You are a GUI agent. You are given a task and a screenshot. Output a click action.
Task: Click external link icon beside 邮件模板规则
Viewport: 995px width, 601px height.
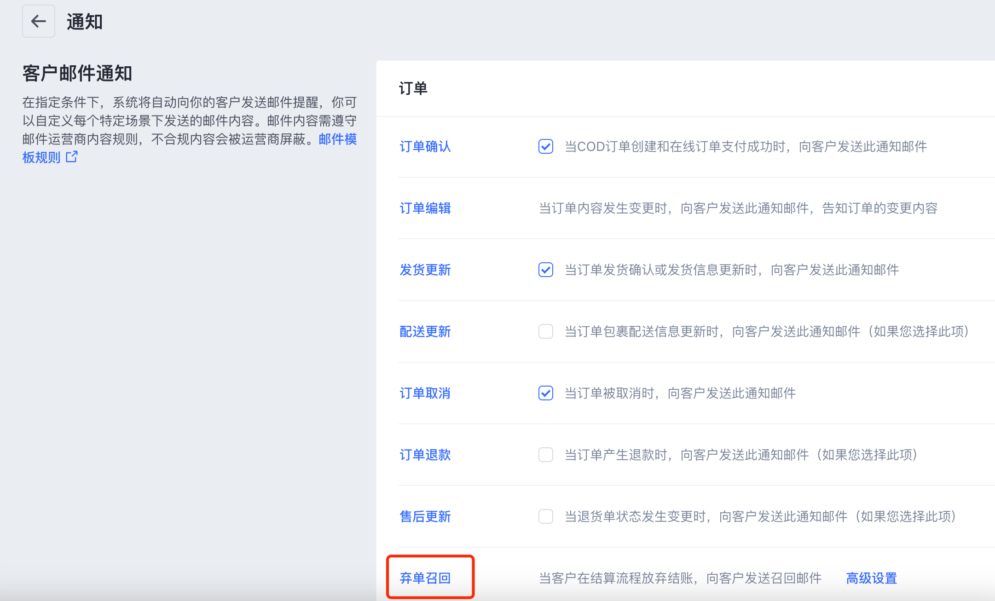point(72,157)
